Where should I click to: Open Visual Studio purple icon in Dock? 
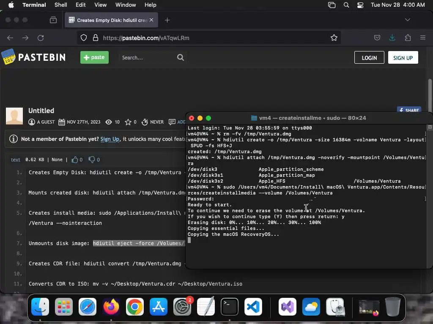288,307
